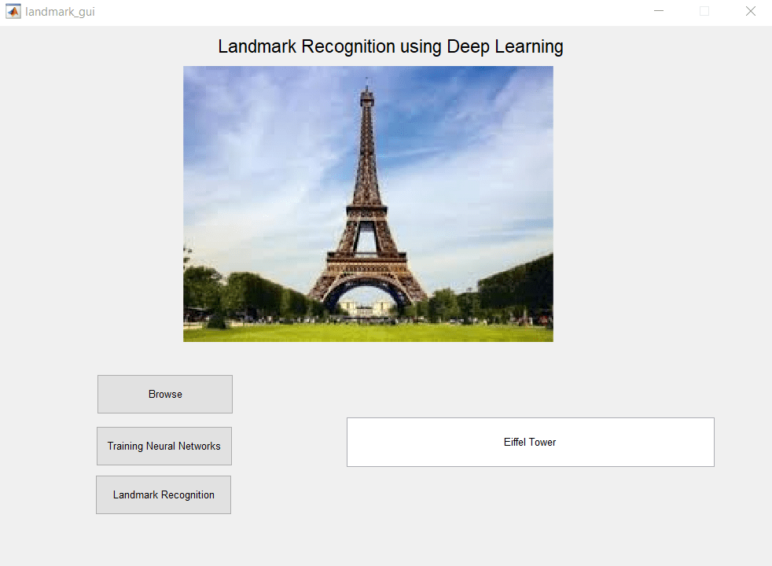This screenshot has width=772, height=566.
Task: Trigger the Training Neural Networks process
Action: [x=164, y=446]
